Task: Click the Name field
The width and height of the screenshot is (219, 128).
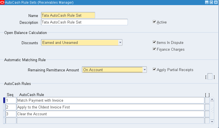Action: tap(68, 15)
